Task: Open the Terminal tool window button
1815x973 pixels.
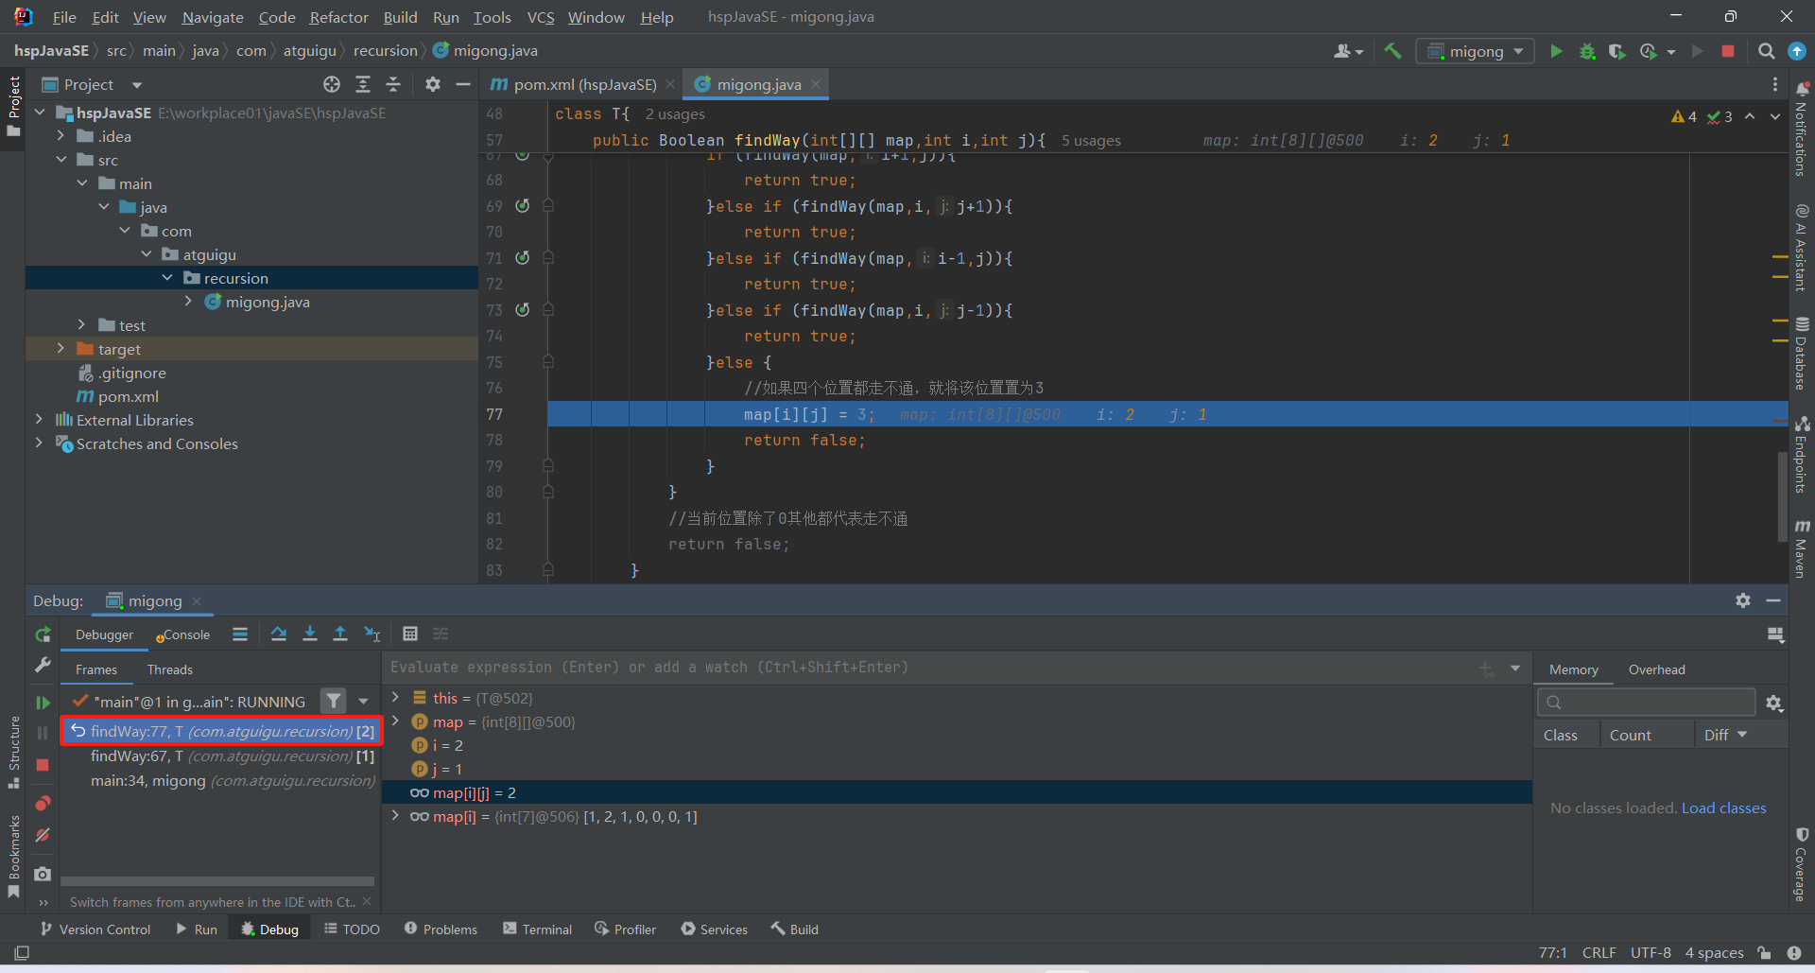Action: pyautogui.click(x=537, y=930)
